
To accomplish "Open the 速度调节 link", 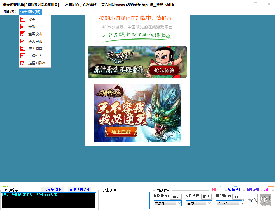I will (252, 190).
